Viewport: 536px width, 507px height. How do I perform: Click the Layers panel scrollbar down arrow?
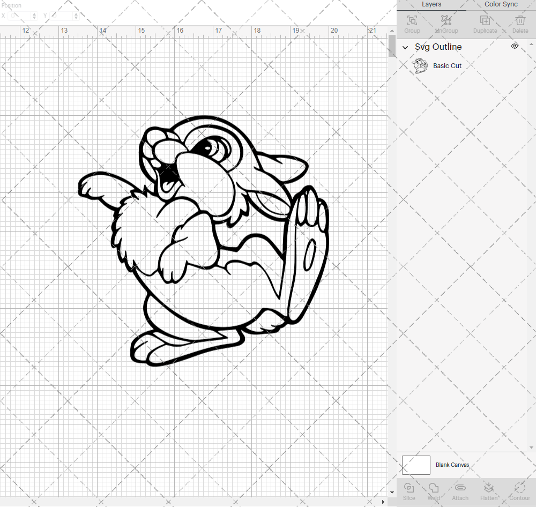(531, 448)
